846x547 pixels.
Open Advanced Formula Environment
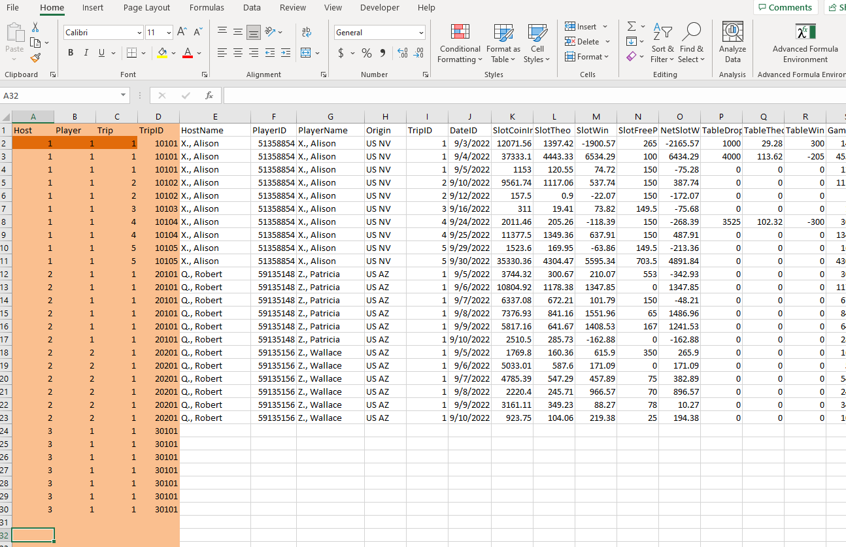[x=805, y=43]
